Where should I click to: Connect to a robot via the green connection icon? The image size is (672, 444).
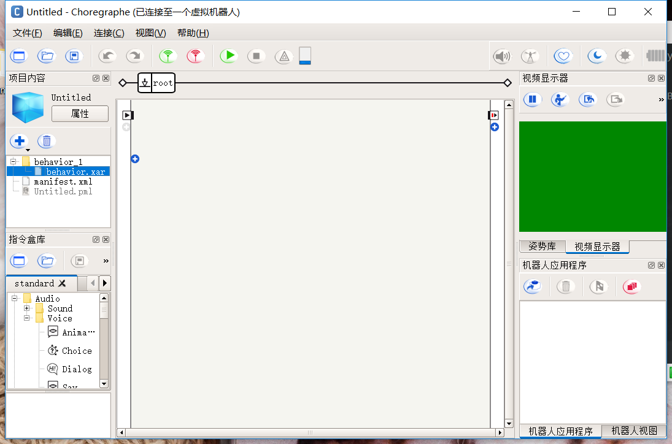point(166,56)
